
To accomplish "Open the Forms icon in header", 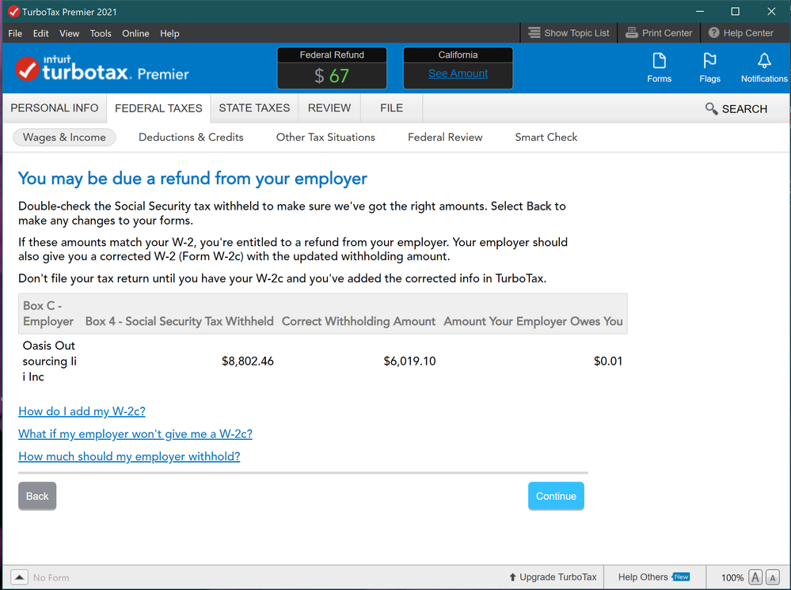I will click(659, 67).
